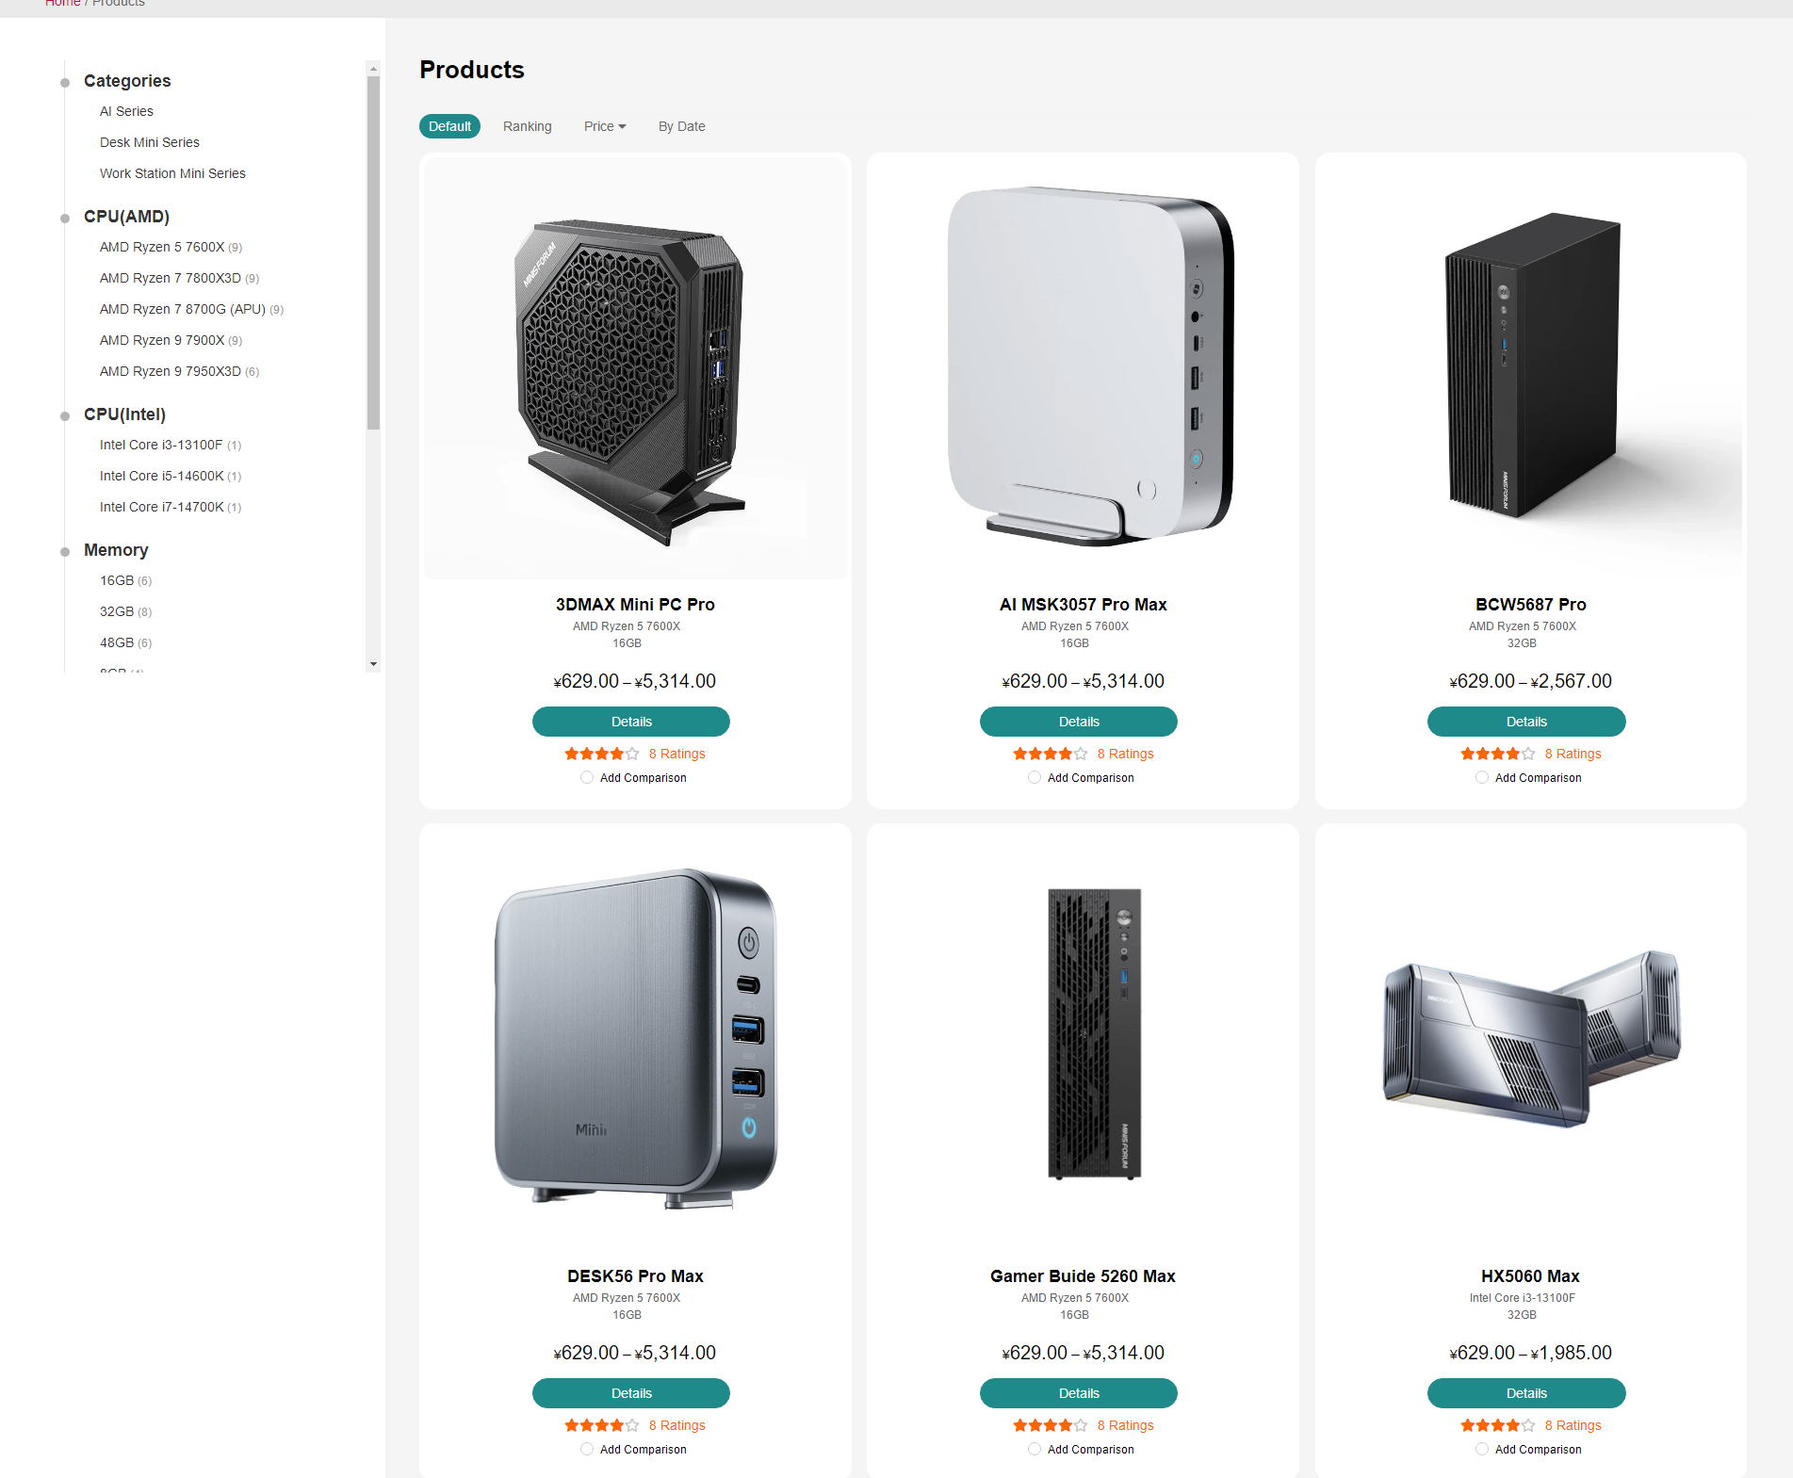The image size is (1793, 1478).
Task: Select the Default sort option
Action: [449, 126]
